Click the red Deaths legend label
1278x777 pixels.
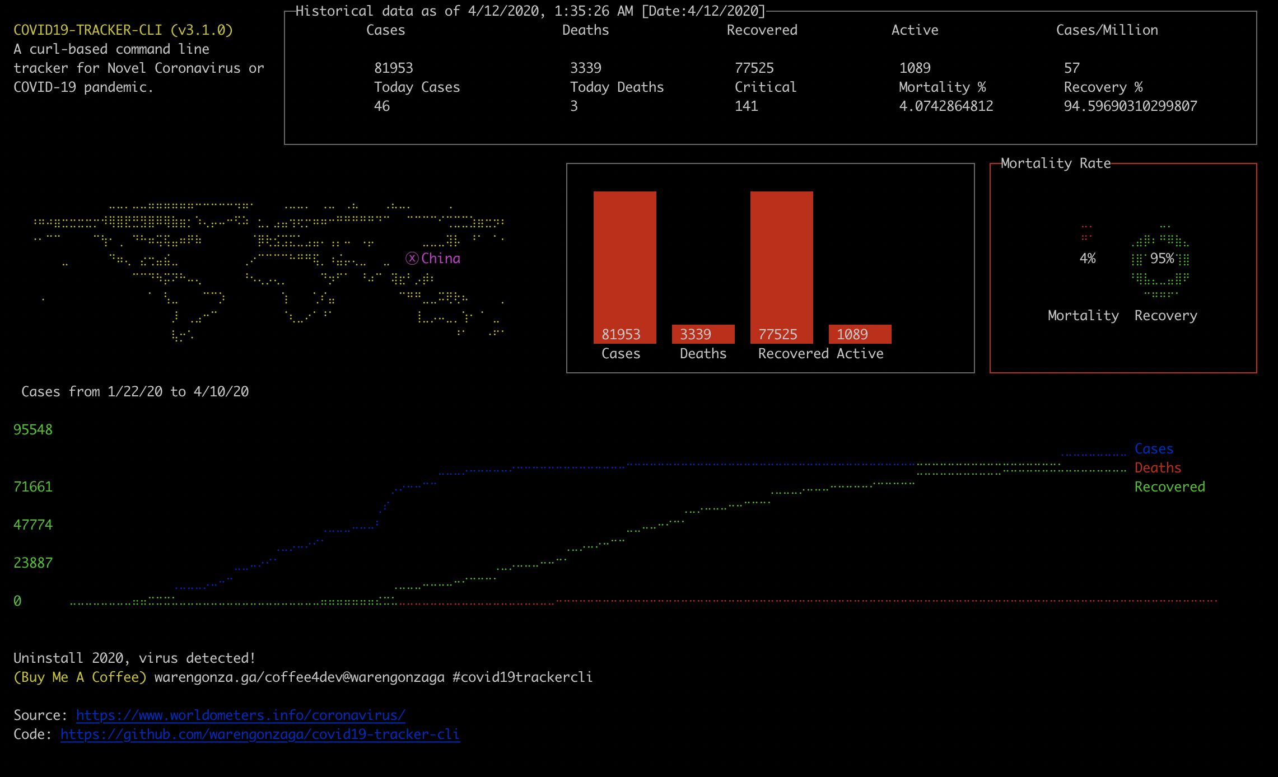pos(1158,467)
